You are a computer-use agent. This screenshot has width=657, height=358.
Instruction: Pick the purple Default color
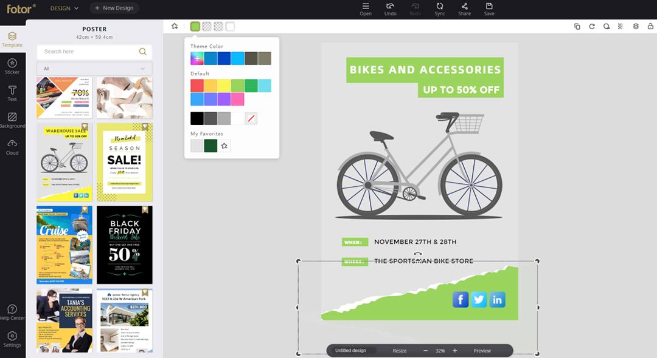click(x=224, y=99)
